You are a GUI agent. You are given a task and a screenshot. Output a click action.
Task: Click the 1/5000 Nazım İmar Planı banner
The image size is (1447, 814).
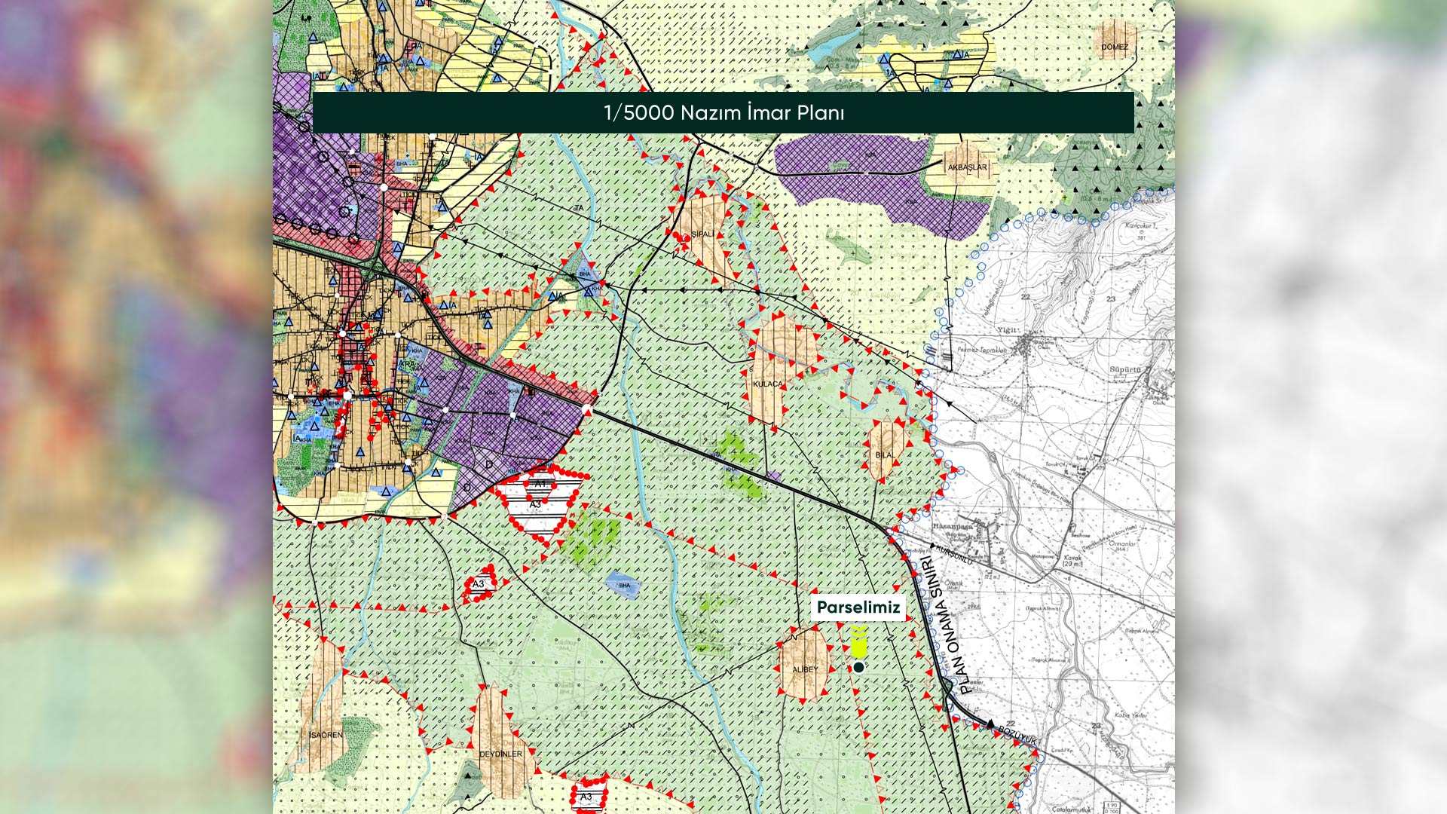(723, 113)
